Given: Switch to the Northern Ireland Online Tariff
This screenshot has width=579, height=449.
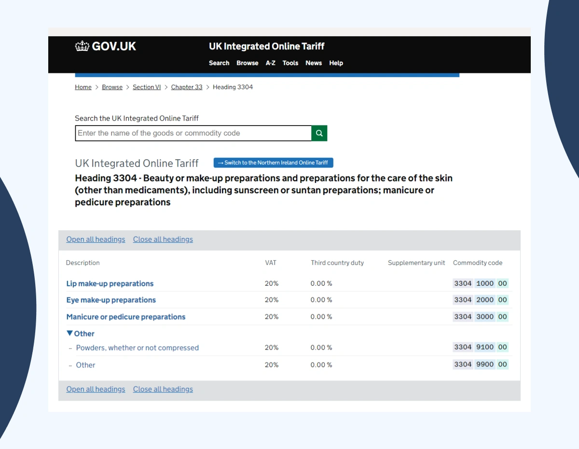Looking at the screenshot, I should point(274,163).
